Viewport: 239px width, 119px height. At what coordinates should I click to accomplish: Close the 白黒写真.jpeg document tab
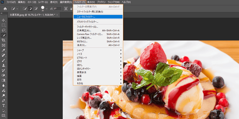tap(57, 15)
